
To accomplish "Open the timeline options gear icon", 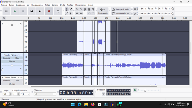I will 4,18.
